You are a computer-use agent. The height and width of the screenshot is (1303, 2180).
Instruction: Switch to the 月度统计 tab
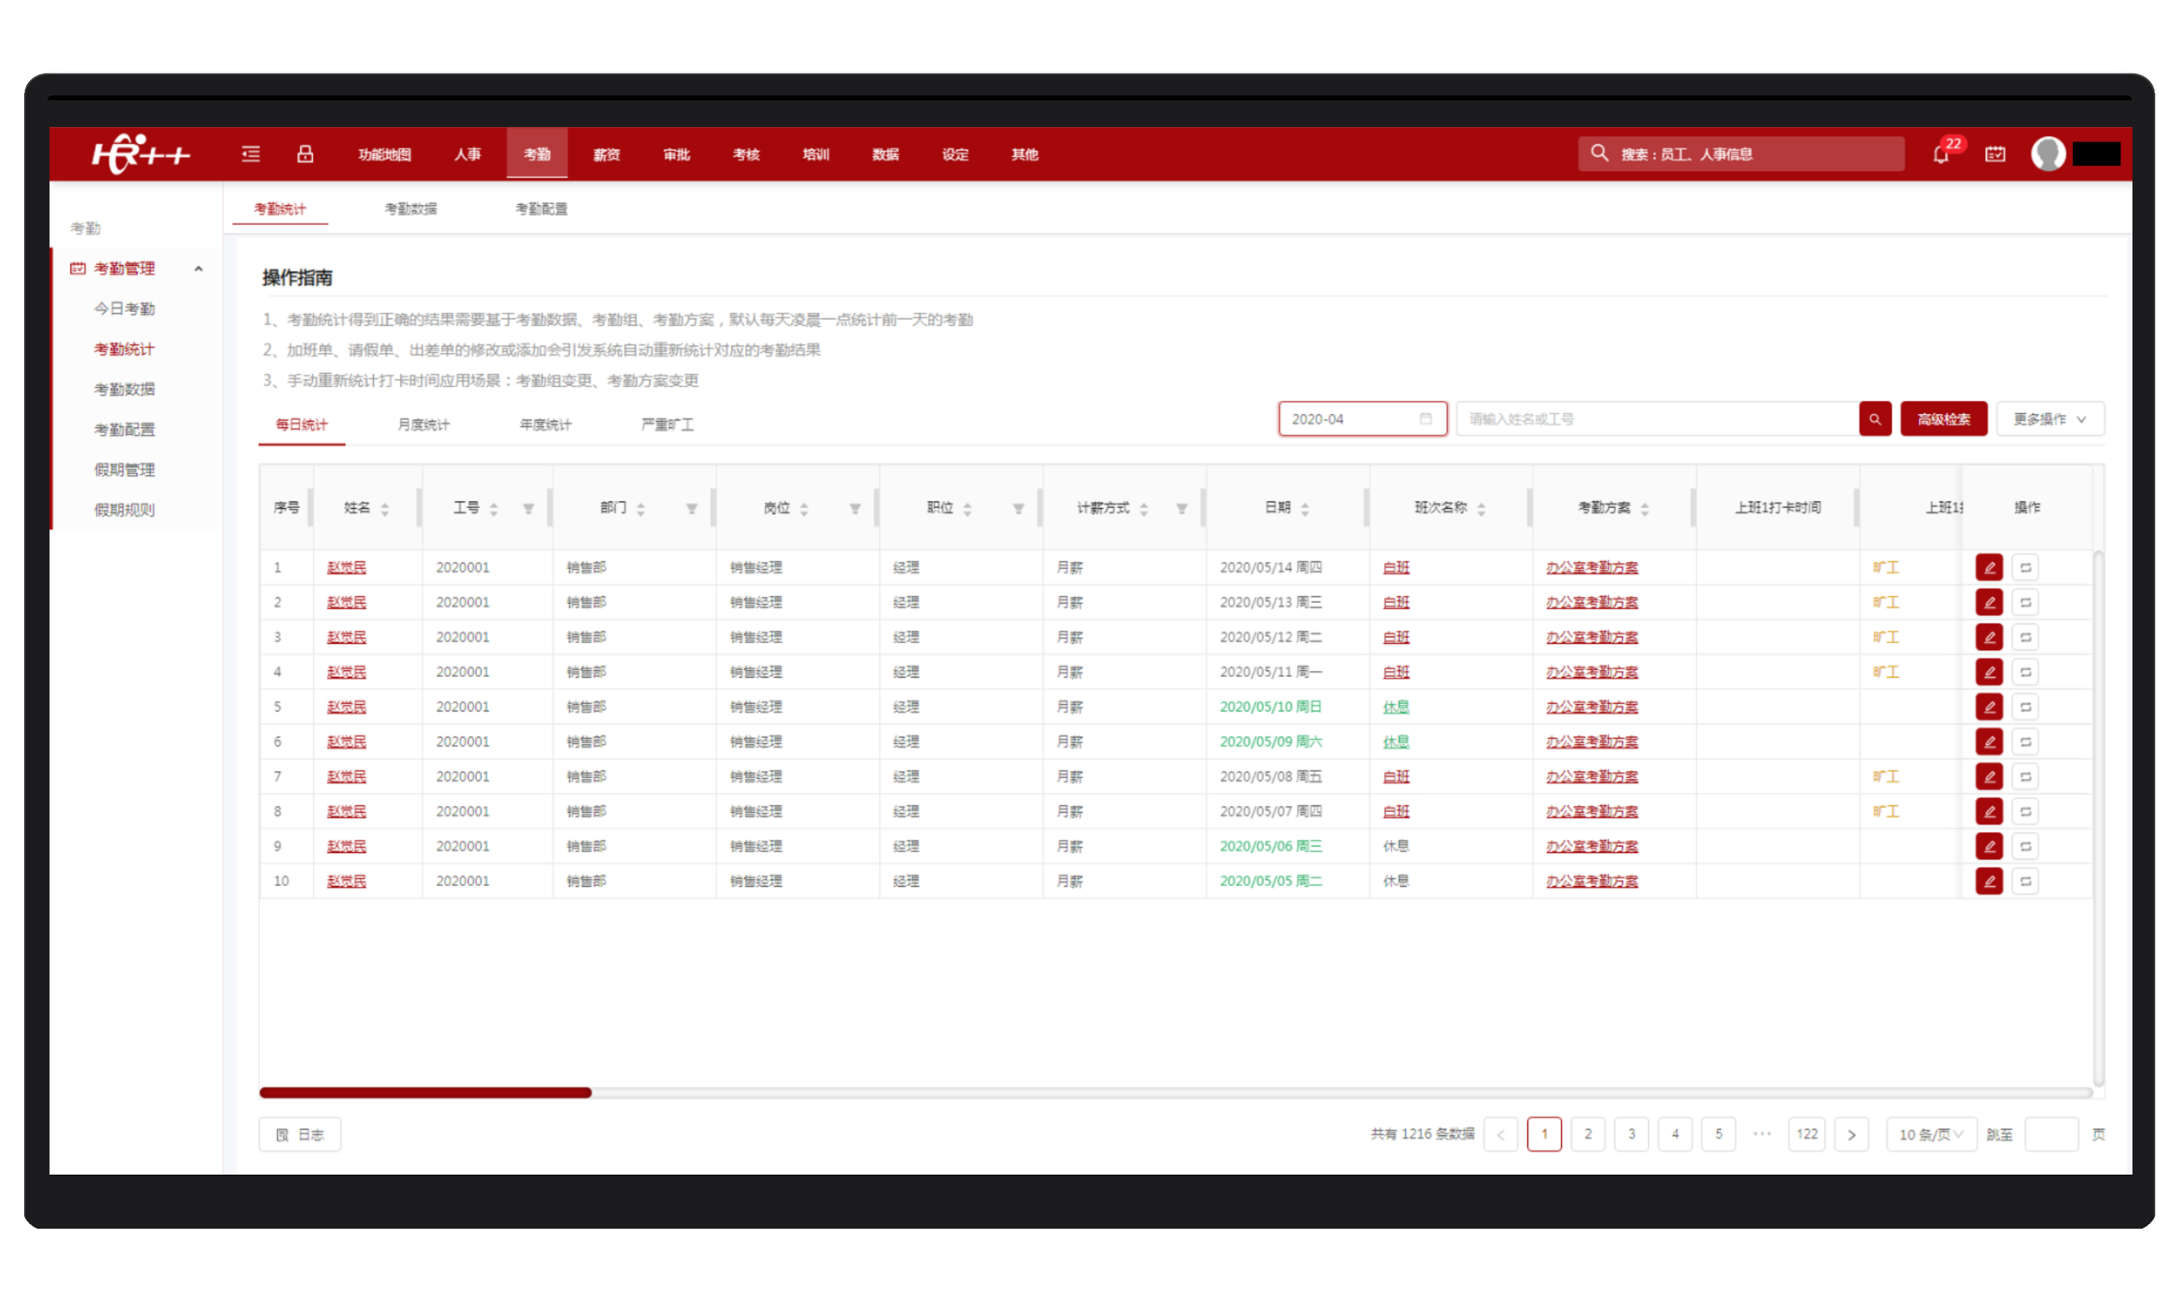tap(423, 425)
